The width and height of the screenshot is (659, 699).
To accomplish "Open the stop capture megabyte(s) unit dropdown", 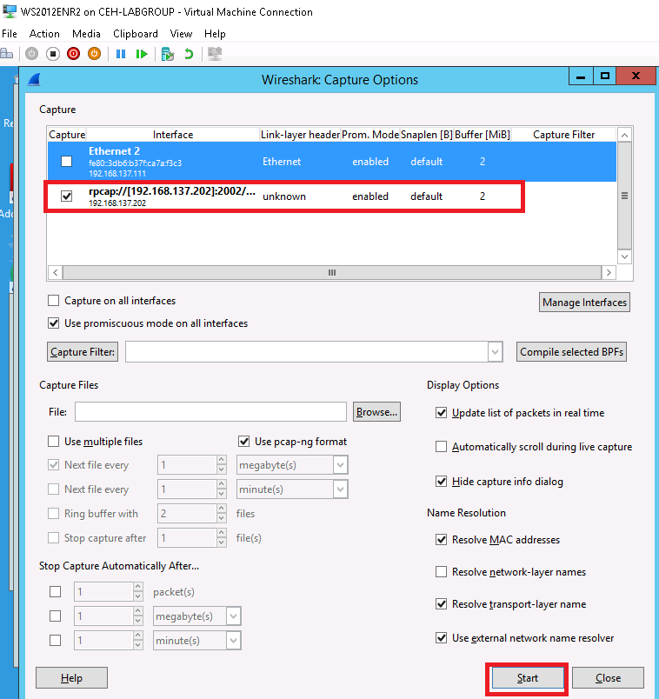I will 233,616.
